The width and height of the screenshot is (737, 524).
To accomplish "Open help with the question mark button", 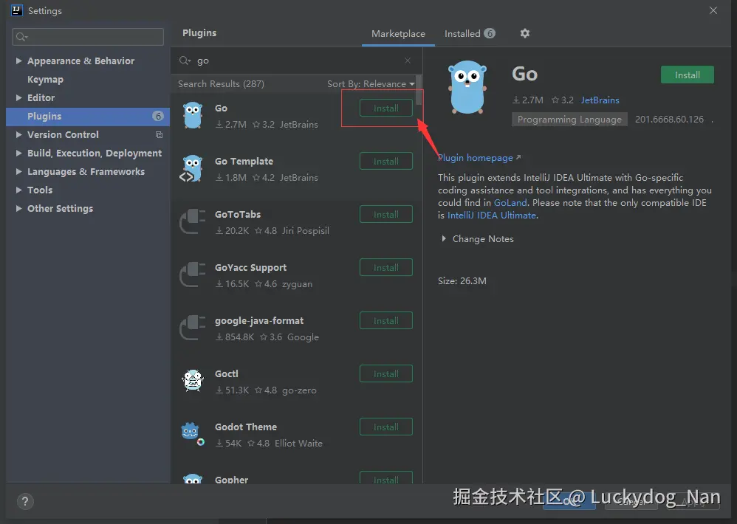I will tap(25, 501).
